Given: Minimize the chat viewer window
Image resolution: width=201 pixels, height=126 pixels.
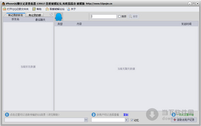Looking at the screenshot, I should click(190, 4).
